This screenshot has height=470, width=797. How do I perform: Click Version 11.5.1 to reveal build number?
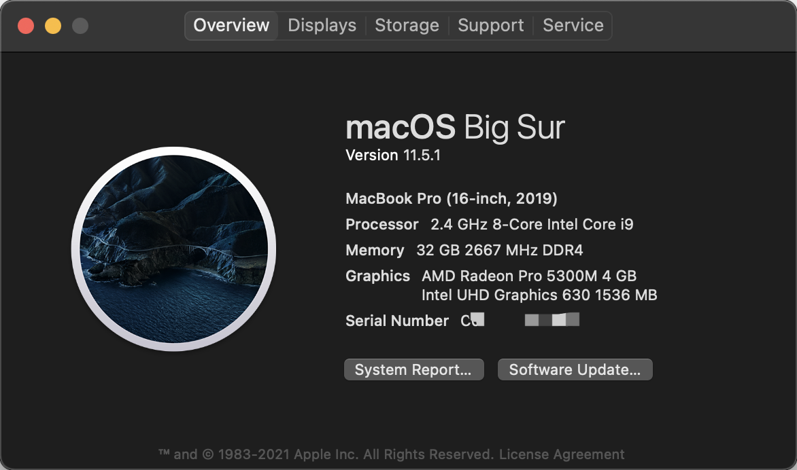point(393,156)
